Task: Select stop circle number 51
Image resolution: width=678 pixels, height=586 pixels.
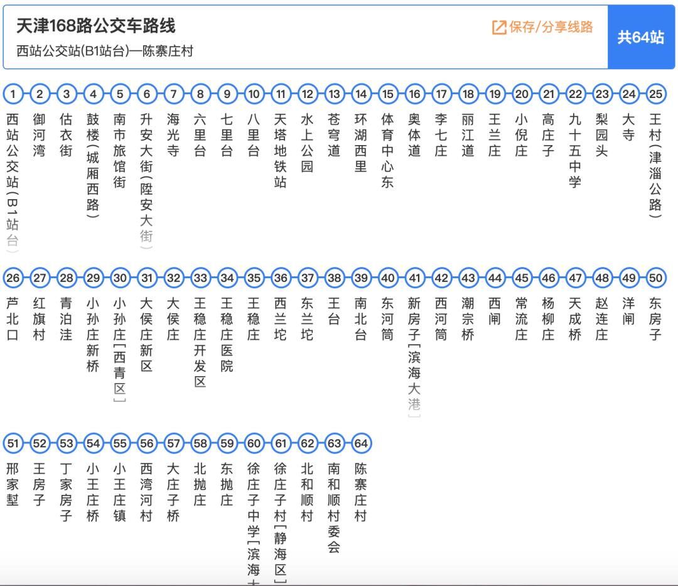Action: 13,443
